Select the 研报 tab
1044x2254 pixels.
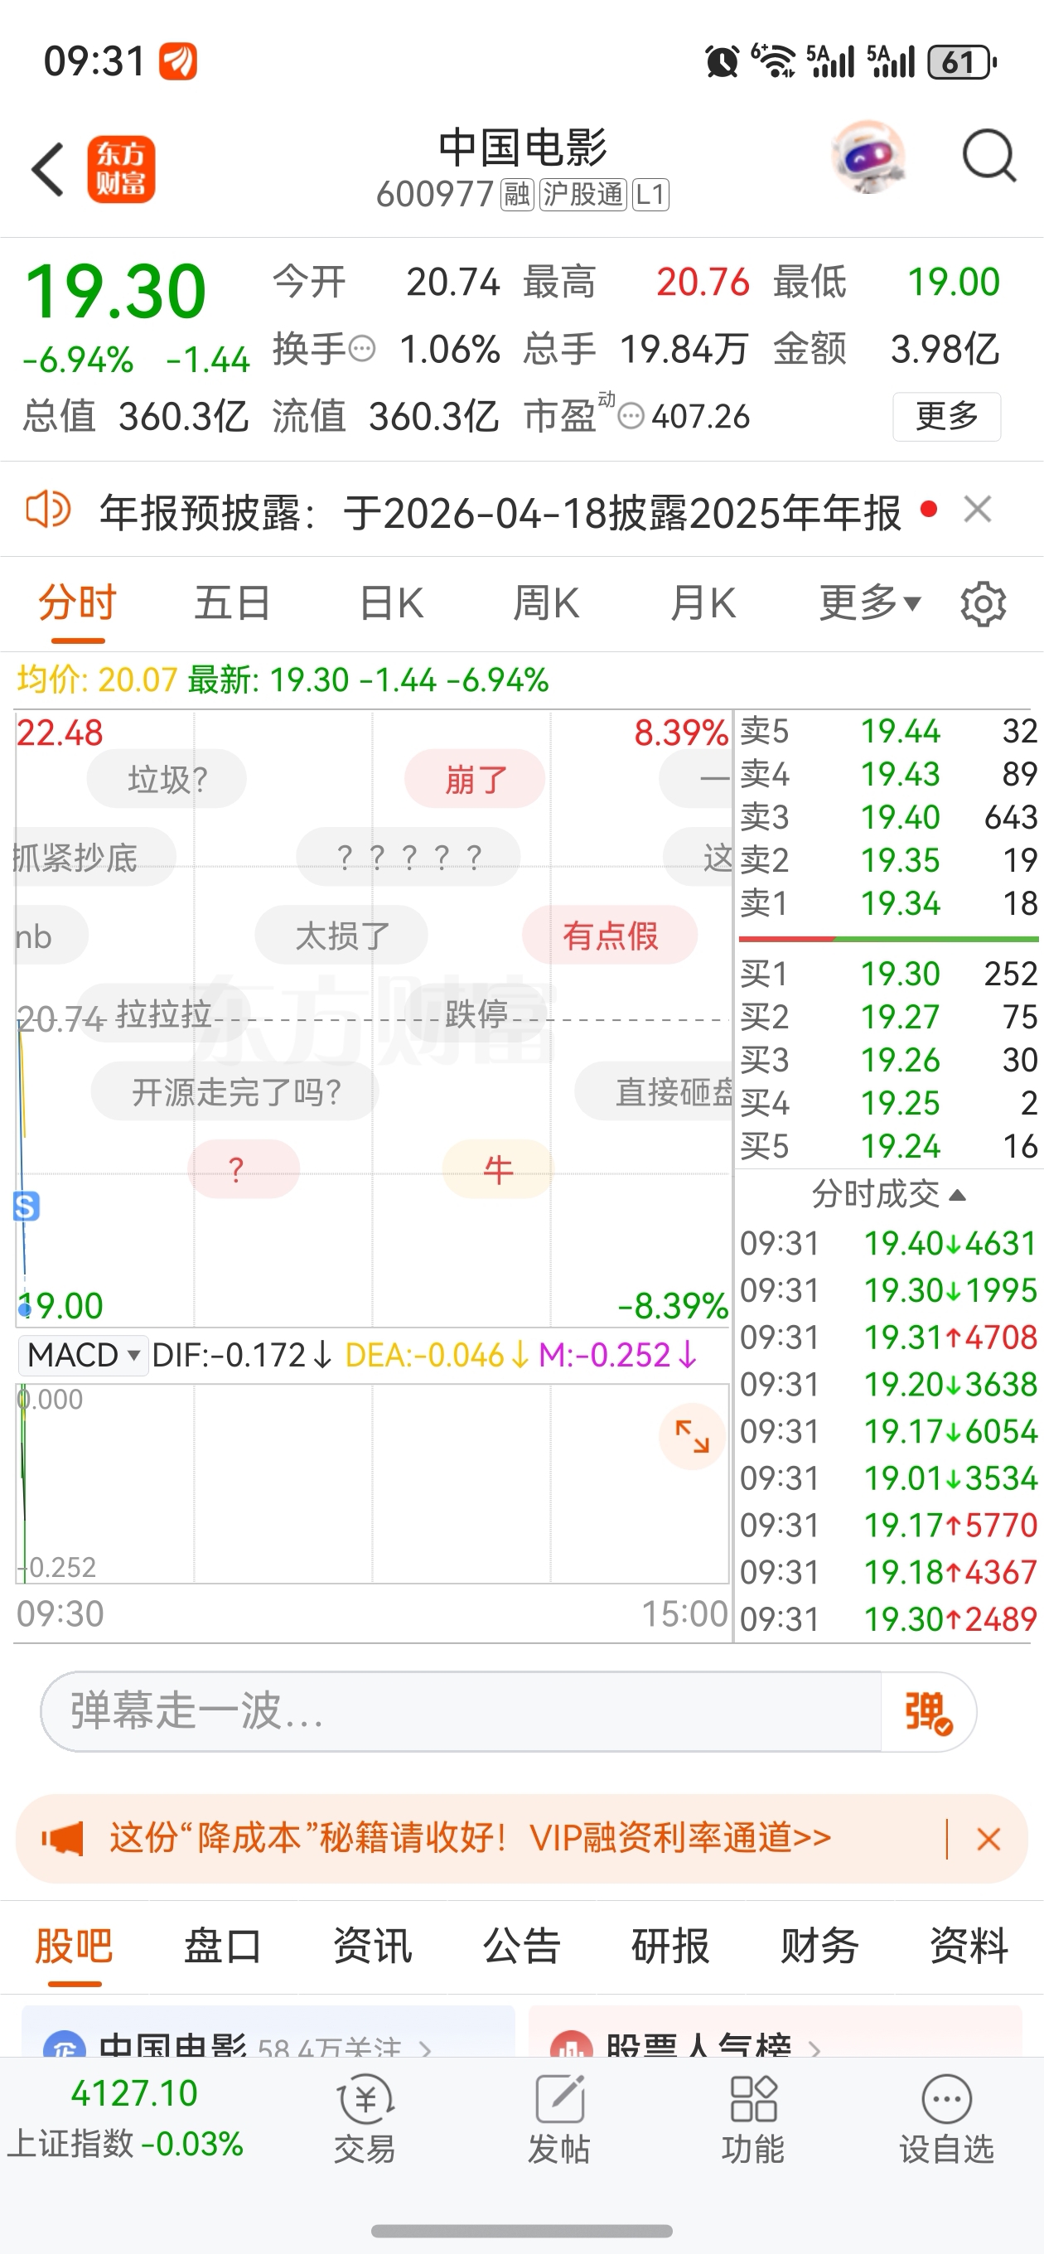670,1947
